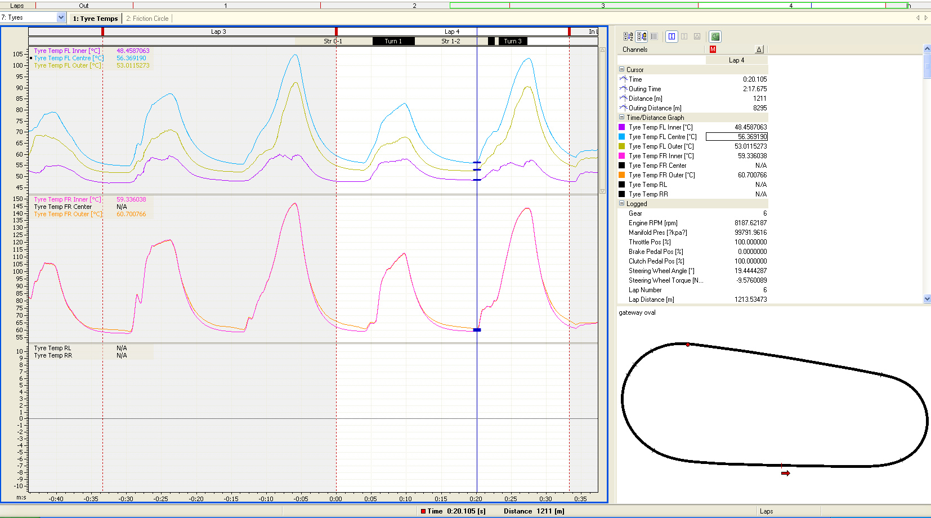The image size is (931, 518).
Task: Click the channel list view icon
Action: tap(654, 37)
